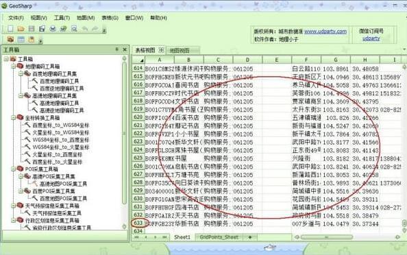Click the Print toolbar icon
This screenshot has width=407, height=255.
pyautogui.click(x=53, y=29)
